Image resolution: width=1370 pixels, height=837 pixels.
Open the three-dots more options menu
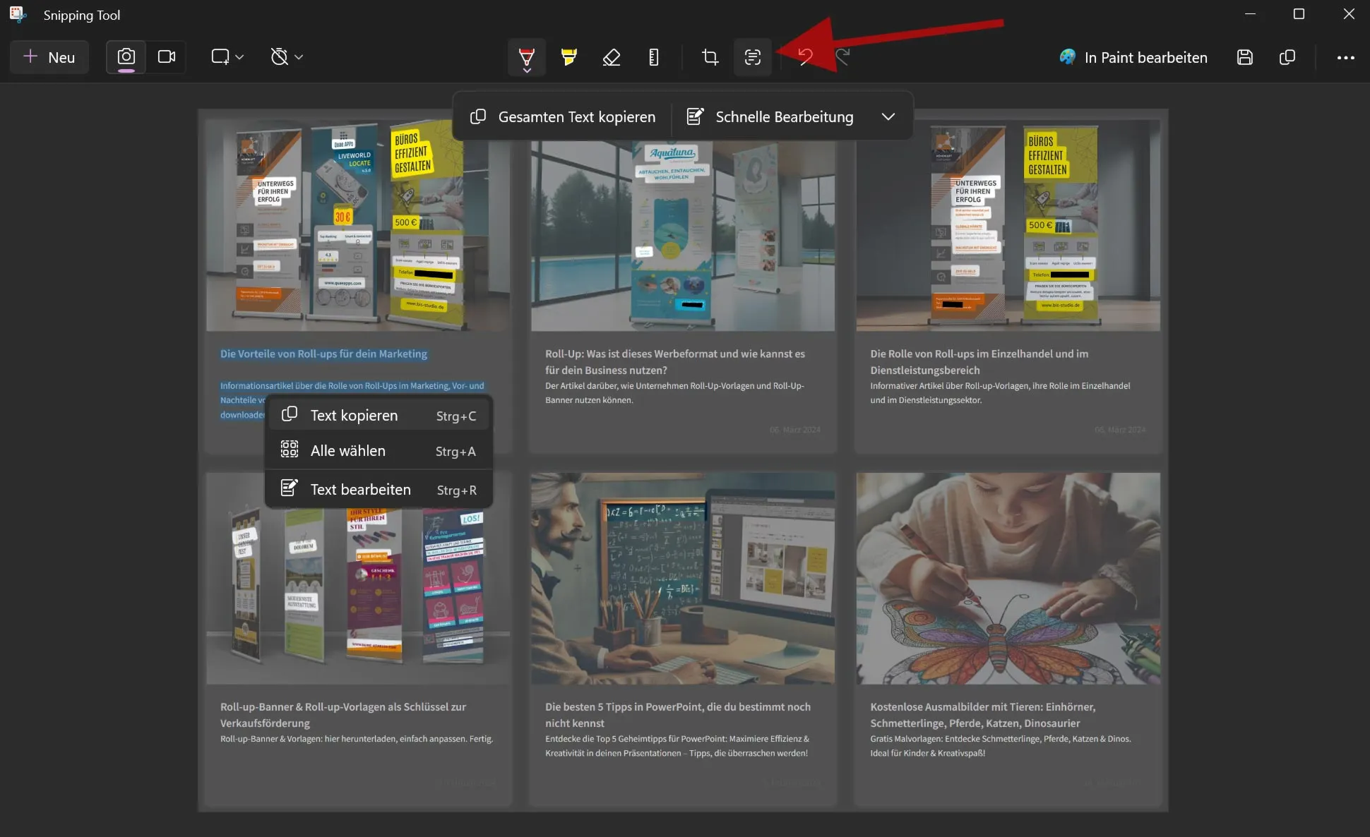point(1345,57)
